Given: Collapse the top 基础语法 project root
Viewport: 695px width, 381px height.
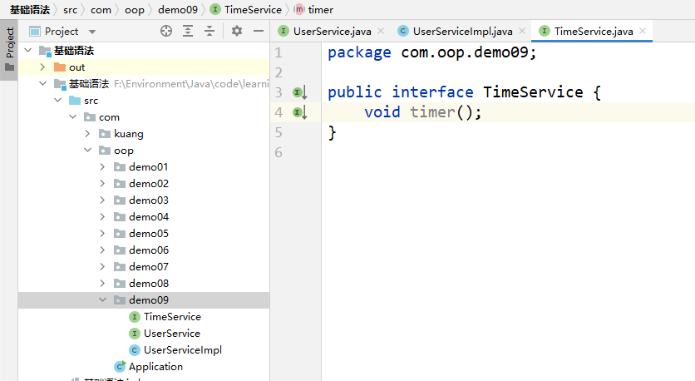Looking at the screenshot, I should point(28,50).
